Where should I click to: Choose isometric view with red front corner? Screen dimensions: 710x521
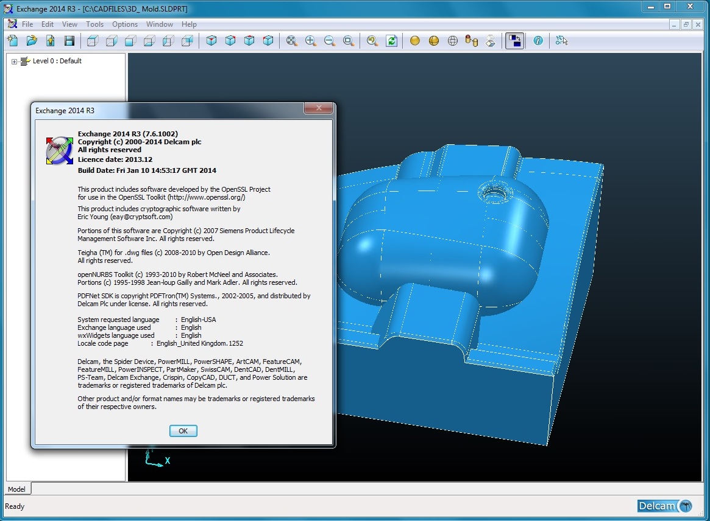tap(211, 41)
